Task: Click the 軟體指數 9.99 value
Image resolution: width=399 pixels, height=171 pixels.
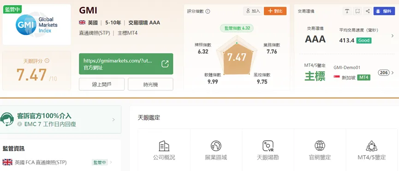Action: tap(213, 82)
